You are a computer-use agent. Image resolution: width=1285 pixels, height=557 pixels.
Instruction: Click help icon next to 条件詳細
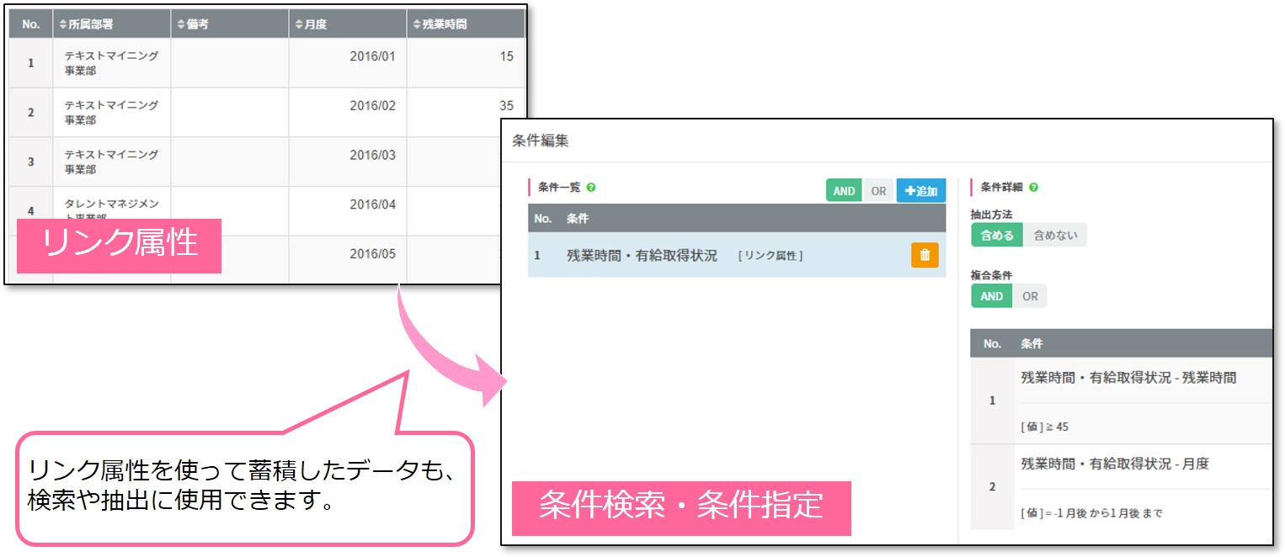click(1033, 188)
